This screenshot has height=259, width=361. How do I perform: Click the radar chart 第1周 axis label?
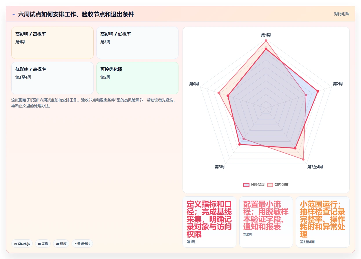[x=266, y=35]
